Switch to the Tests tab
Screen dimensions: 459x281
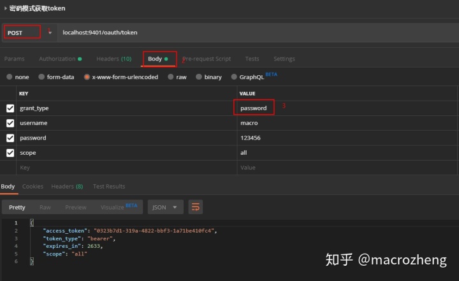coord(252,59)
